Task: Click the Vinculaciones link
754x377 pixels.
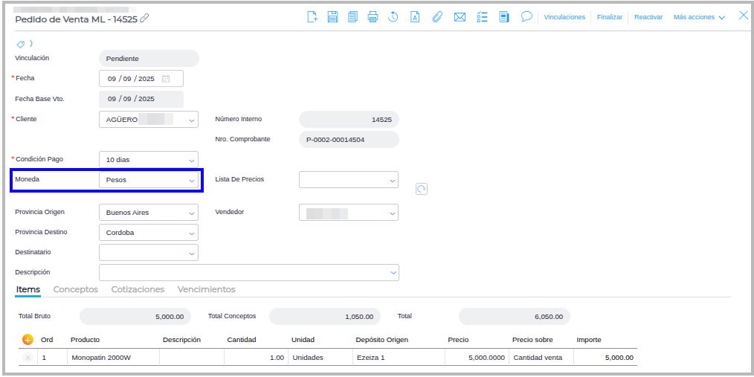Action: [x=564, y=17]
